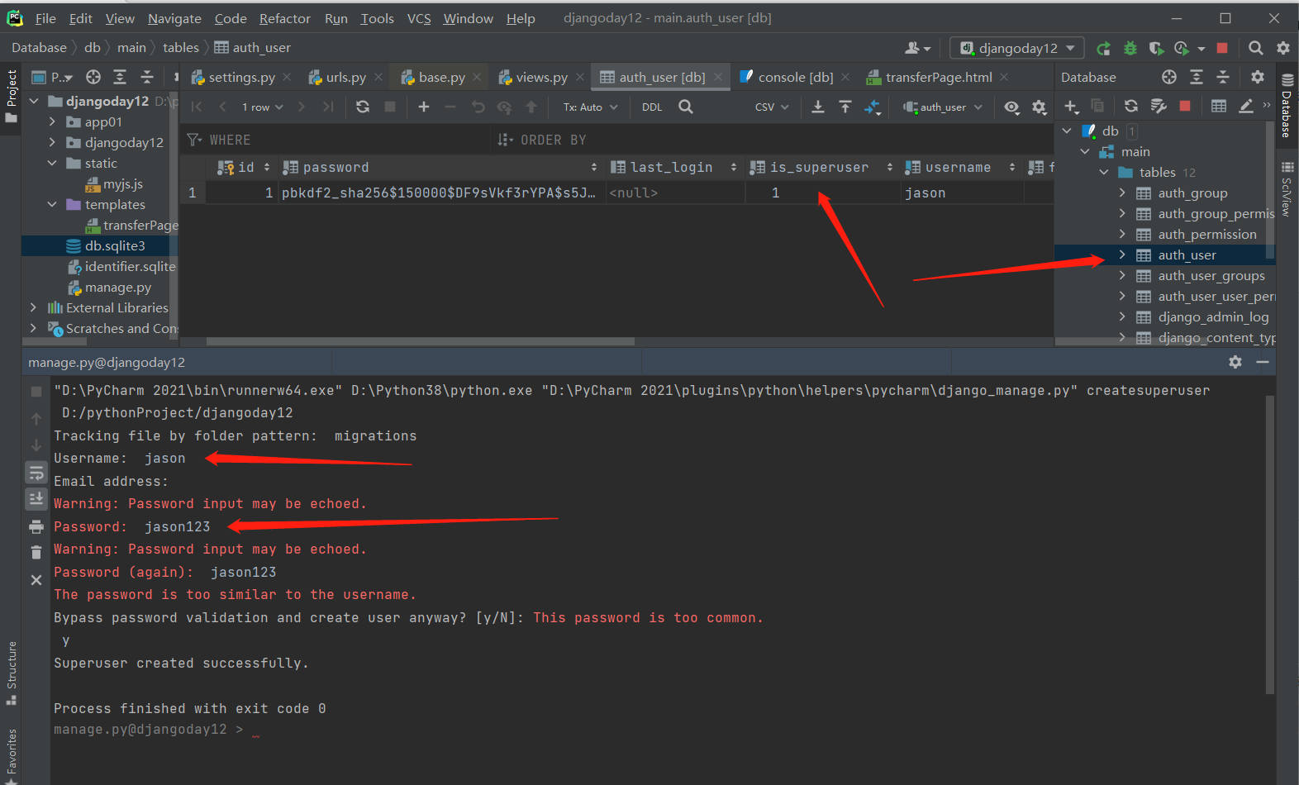
Task: Click the Reload Page icon in the data editor toolbar
Action: pos(363,107)
